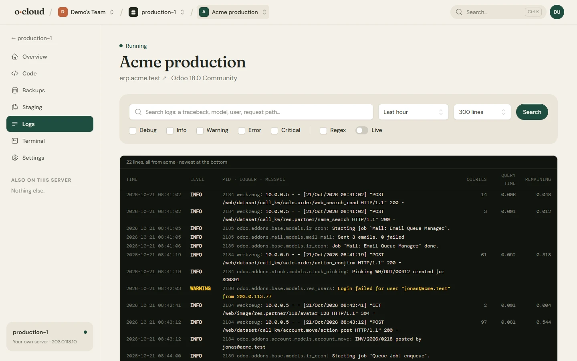Click the magnifier icon in log search field
577x361 pixels.
138,112
